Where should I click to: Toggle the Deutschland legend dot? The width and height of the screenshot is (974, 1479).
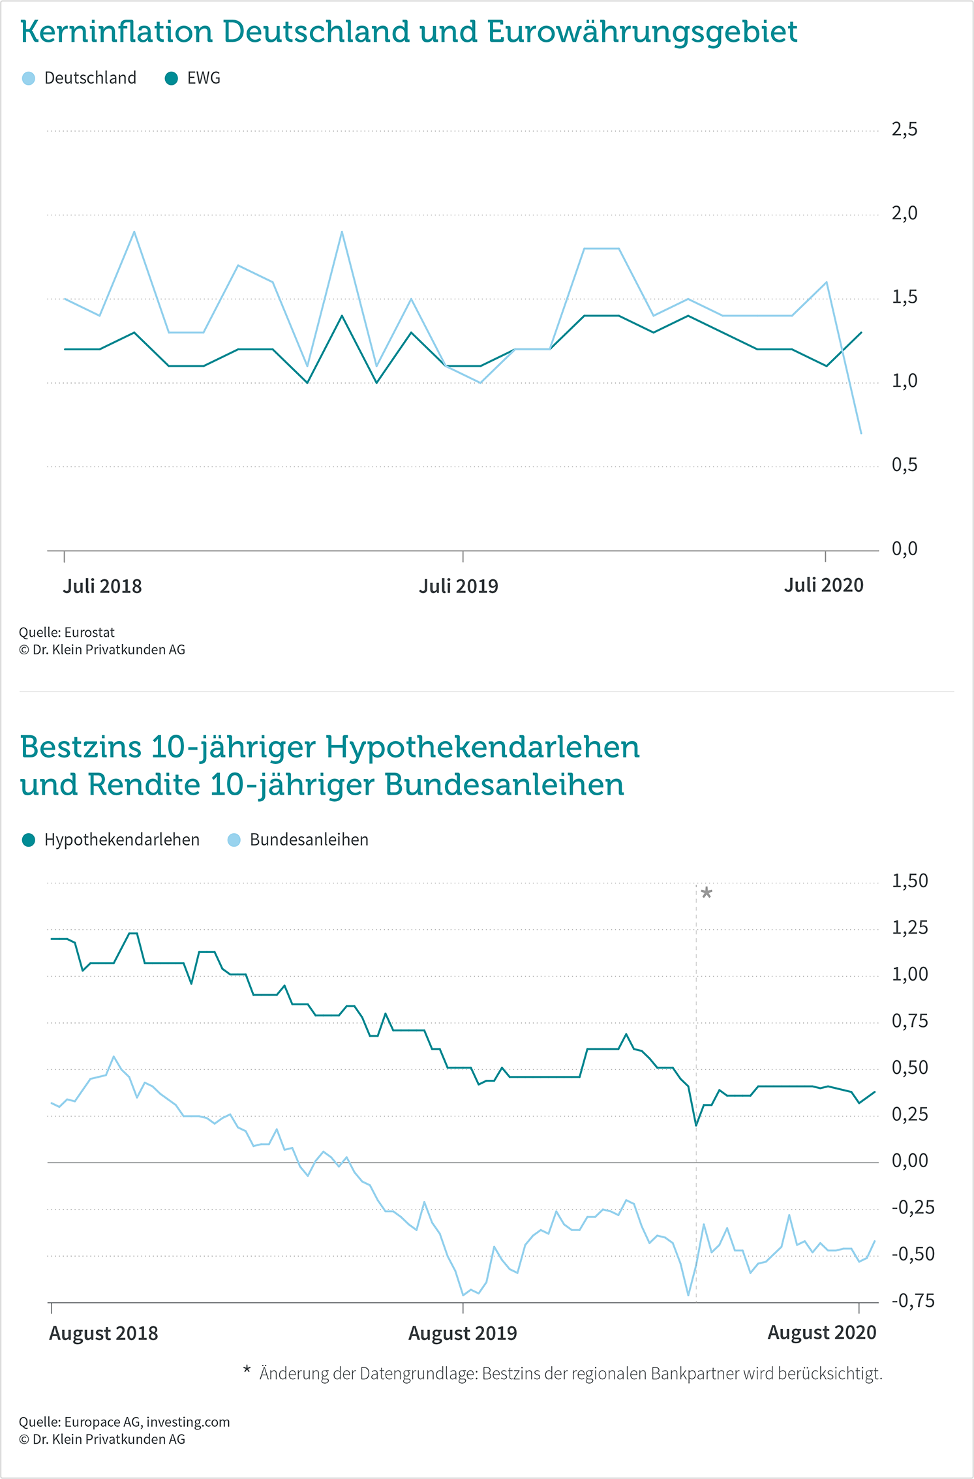pyautogui.click(x=29, y=79)
